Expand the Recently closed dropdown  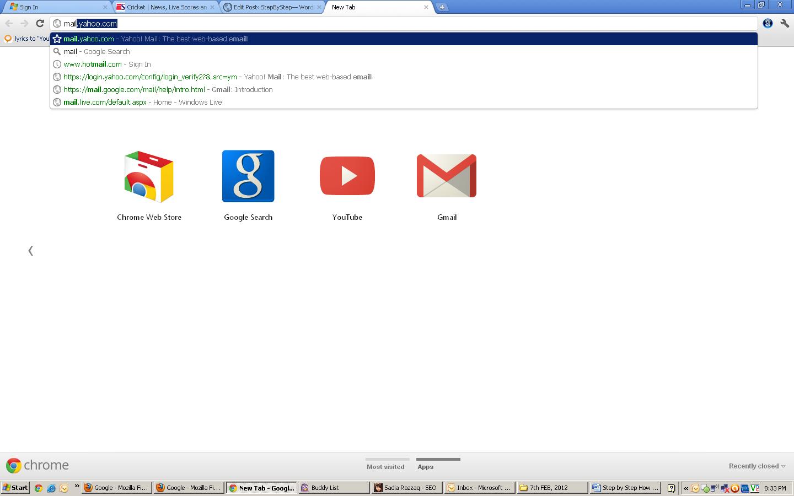(757, 466)
